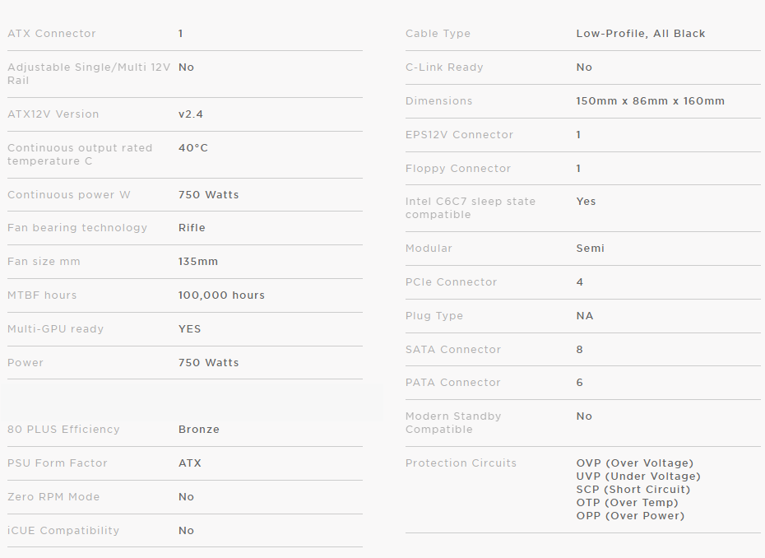
Task: Click the ATX Connector spec label
Action: (52, 34)
